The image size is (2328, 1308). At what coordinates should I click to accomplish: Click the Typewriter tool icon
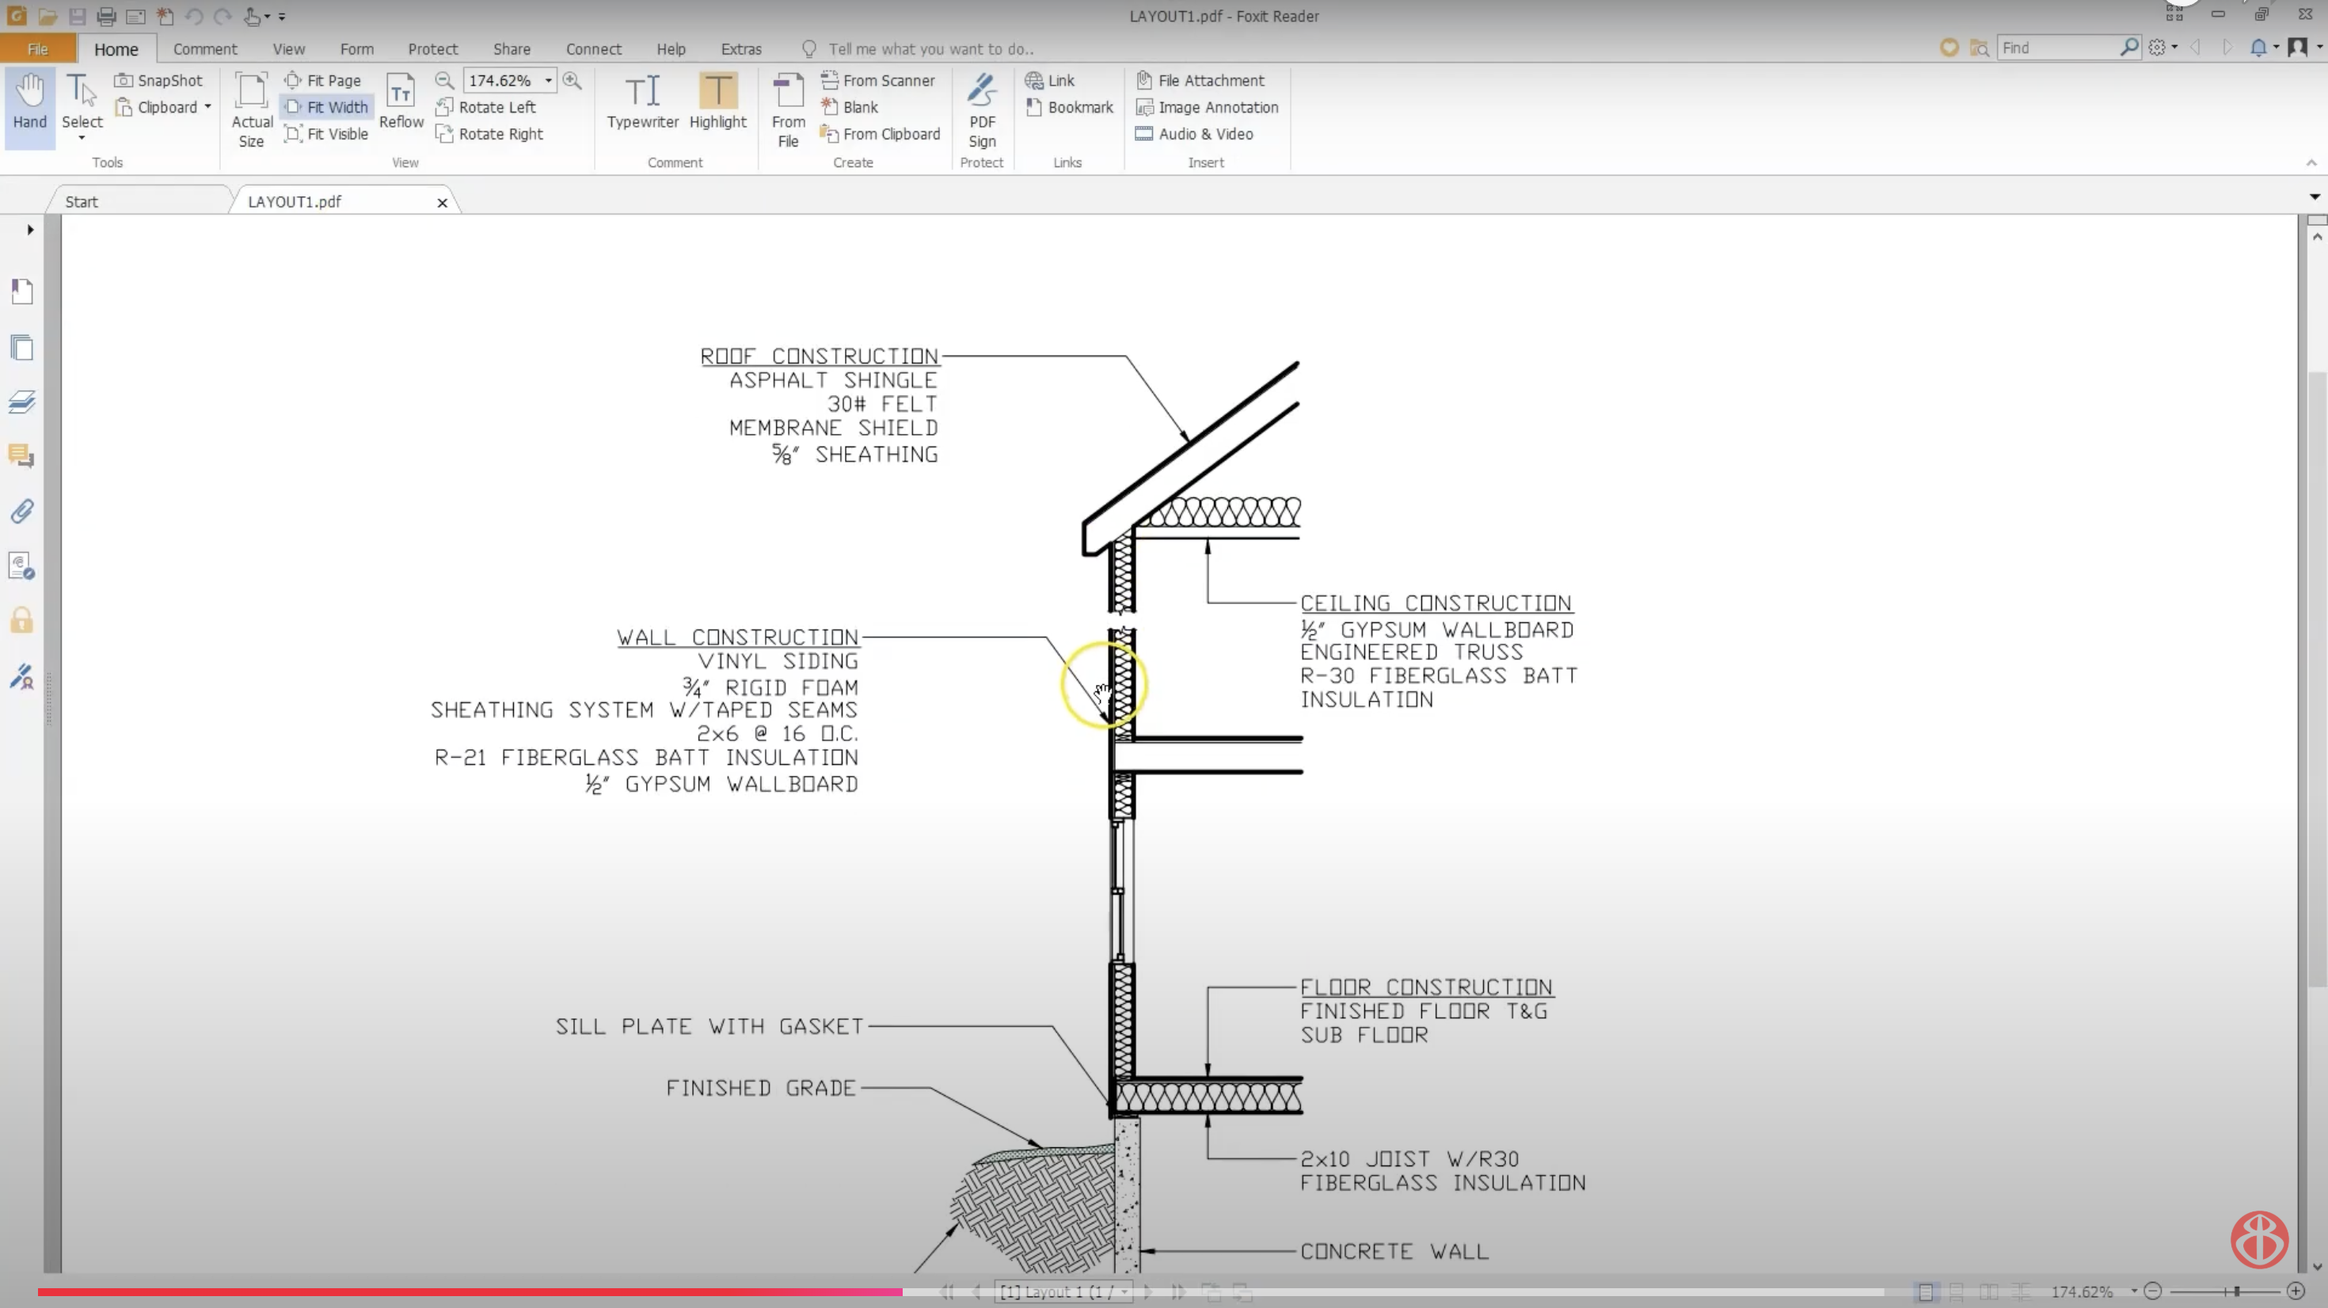641,92
